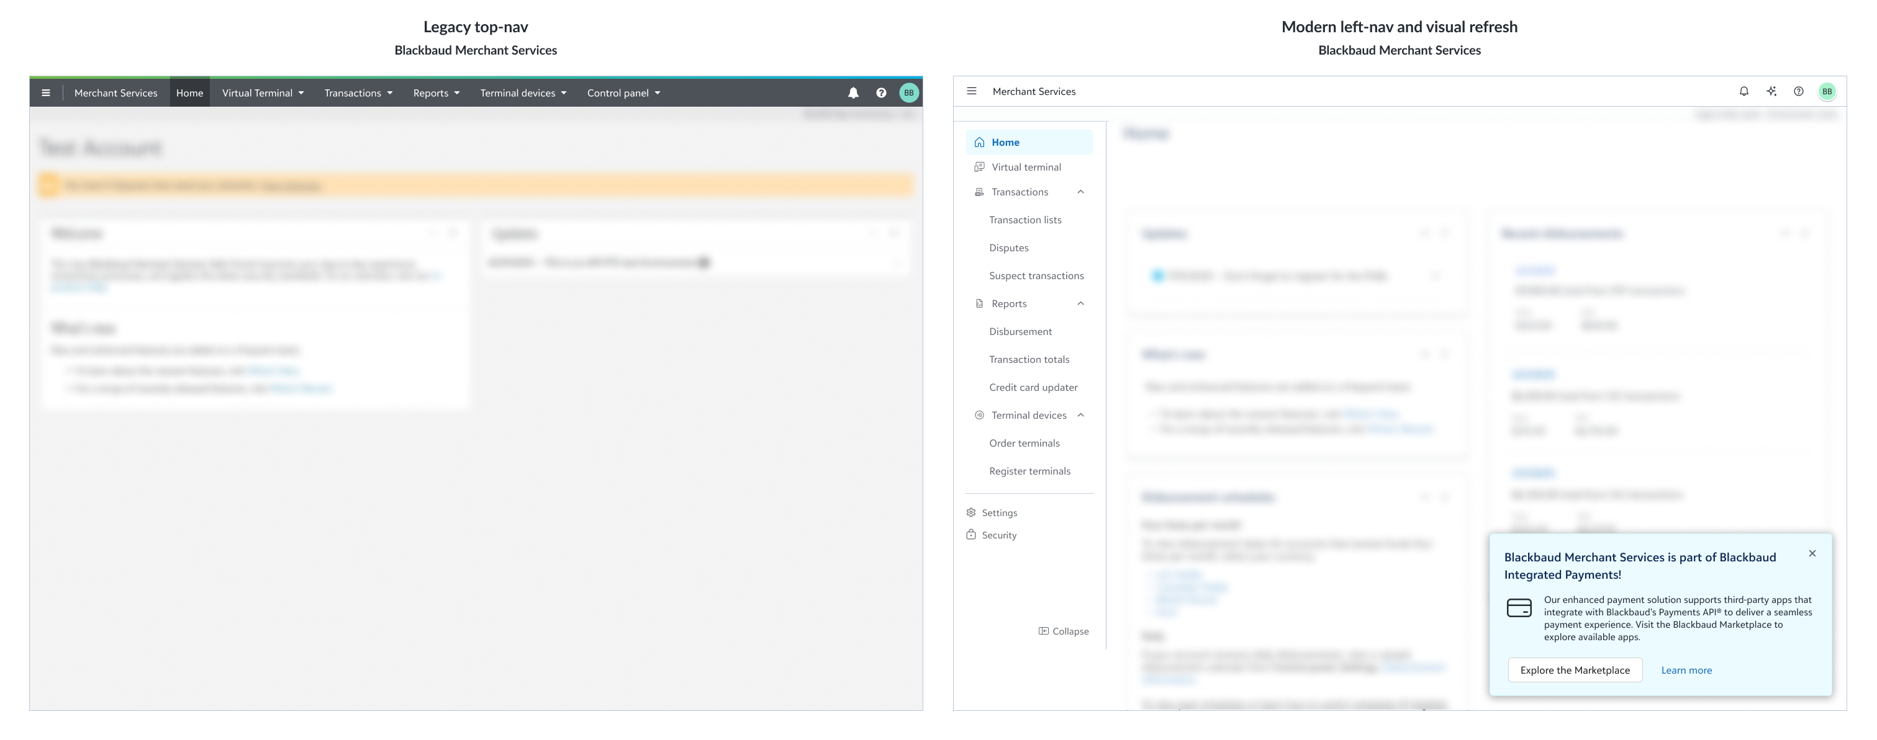Collapse the Reports section in the left nav
Viewport: 1877px width, 740px height.
click(1080, 303)
